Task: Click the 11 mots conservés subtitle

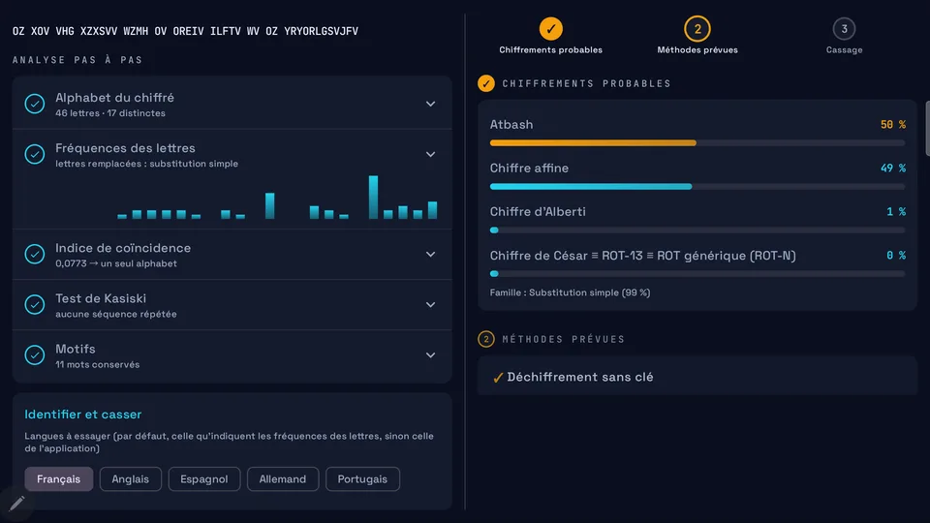Action: click(x=98, y=364)
